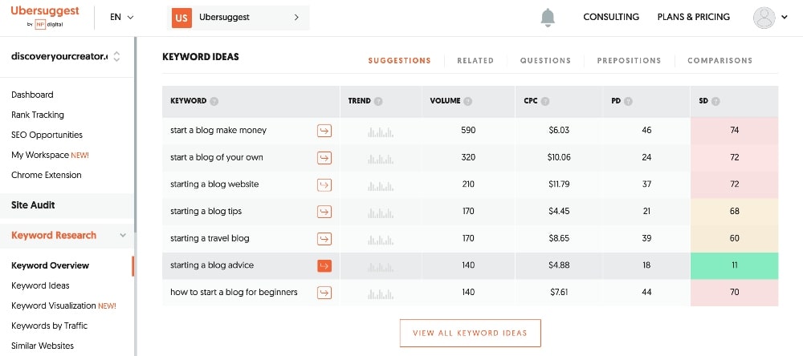Open Rank Tracking
803x356 pixels.
(x=38, y=115)
